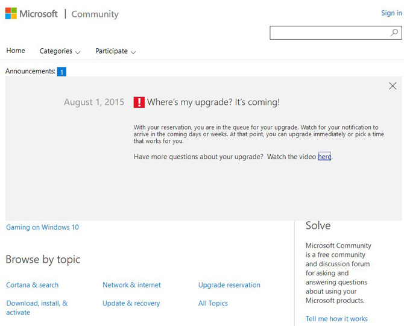This screenshot has width=404, height=326.
Task: Click the announcement title 'Where's my upgrade? It's coming!'
Action: pos(213,102)
